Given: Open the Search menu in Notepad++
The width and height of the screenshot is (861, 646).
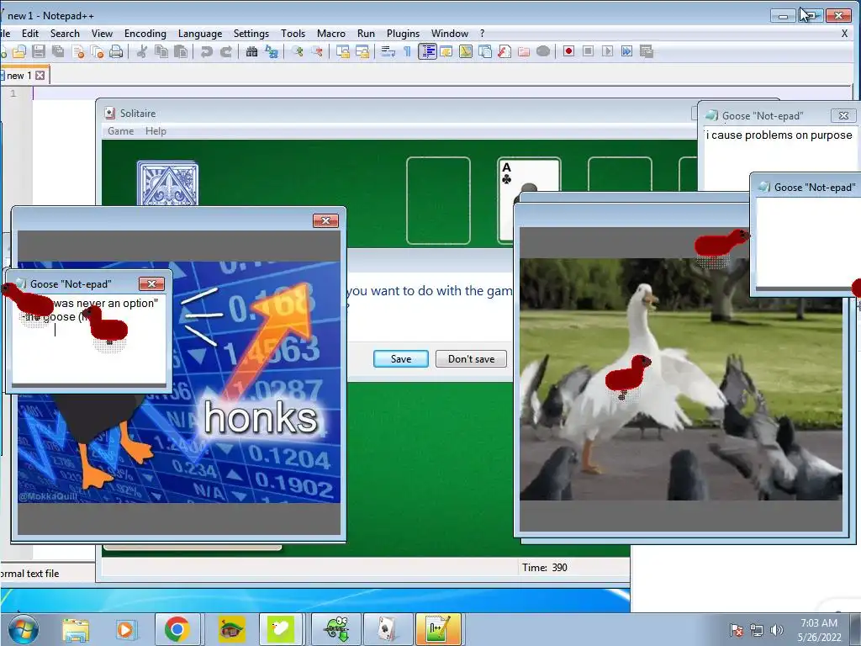Looking at the screenshot, I should pyautogui.click(x=65, y=34).
